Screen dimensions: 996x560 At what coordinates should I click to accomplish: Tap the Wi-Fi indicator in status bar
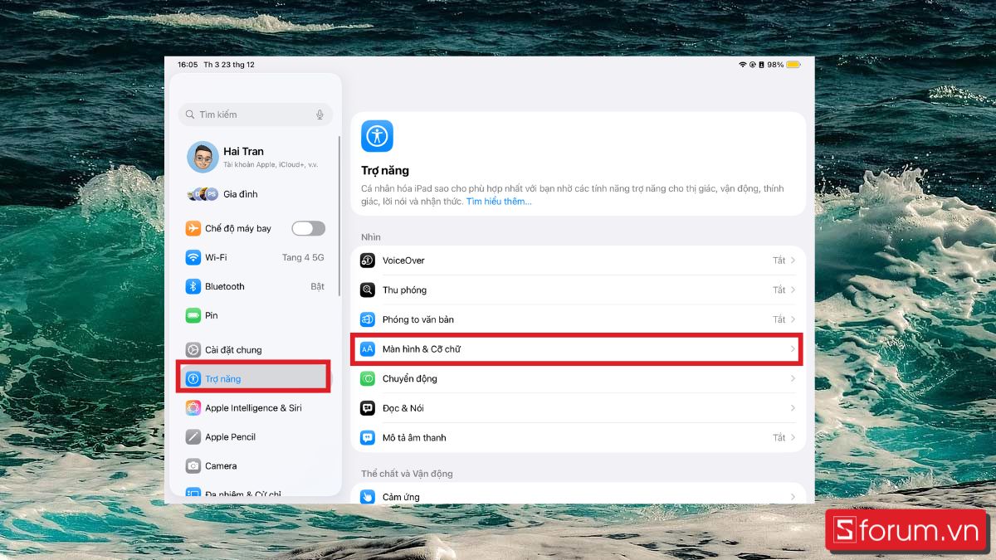coord(743,65)
